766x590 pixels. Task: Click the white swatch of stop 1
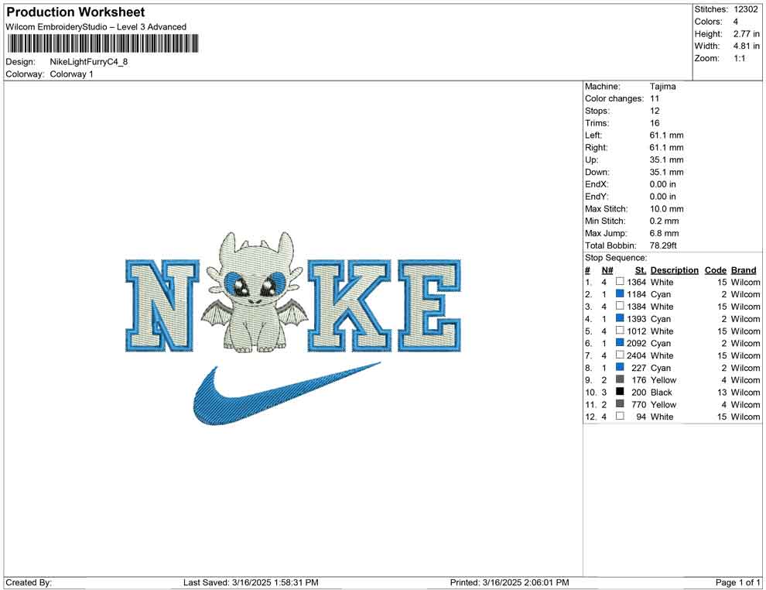point(620,282)
